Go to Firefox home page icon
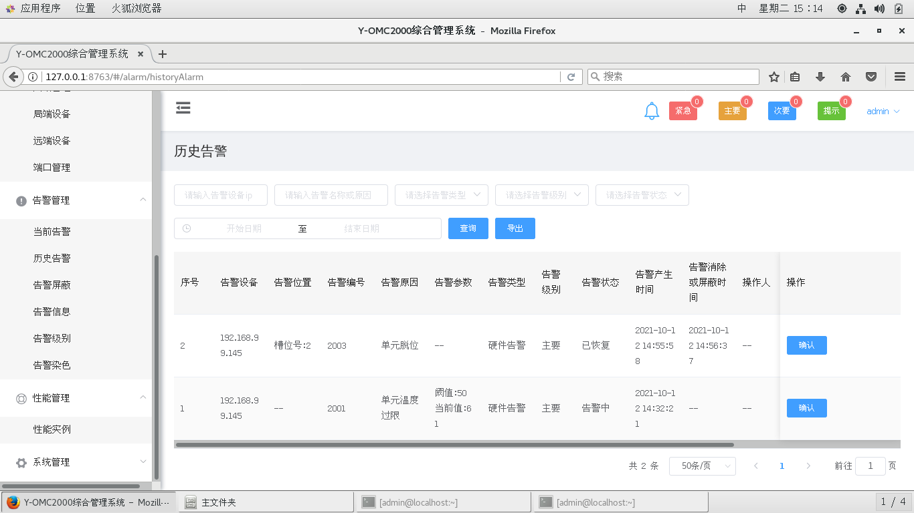The image size is (914, 513). tap(846, 77)
